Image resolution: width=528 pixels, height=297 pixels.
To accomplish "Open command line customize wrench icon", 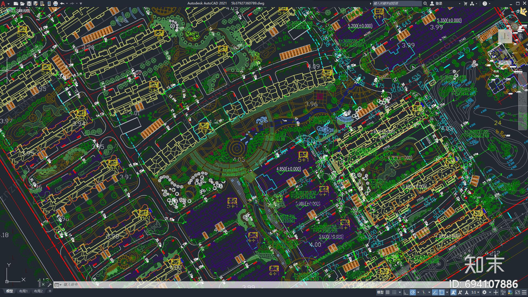I will coord(49,284).
